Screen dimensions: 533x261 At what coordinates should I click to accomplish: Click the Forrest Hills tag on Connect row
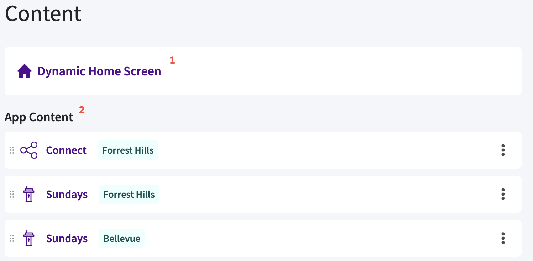pos(128,150)
